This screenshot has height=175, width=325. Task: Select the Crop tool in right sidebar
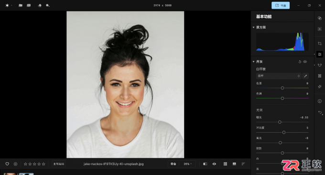pyautogui.click(x=320, y=43)
